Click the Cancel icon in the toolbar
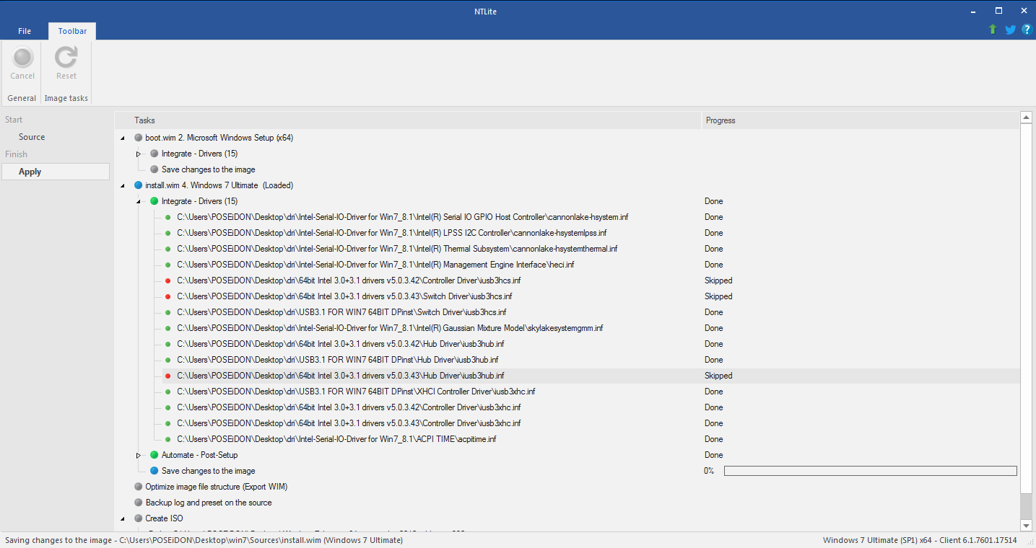The image size is (1036, 548). [x=22, y=58]
